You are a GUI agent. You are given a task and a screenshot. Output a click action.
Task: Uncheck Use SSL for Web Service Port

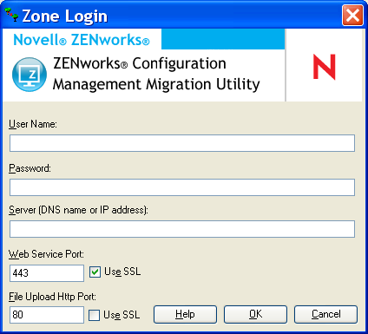pos(95,272)
